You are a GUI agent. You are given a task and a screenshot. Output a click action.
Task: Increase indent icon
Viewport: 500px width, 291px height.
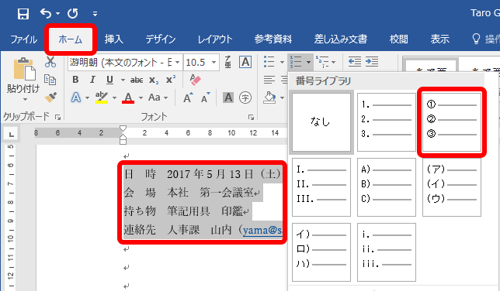point(372,61)
